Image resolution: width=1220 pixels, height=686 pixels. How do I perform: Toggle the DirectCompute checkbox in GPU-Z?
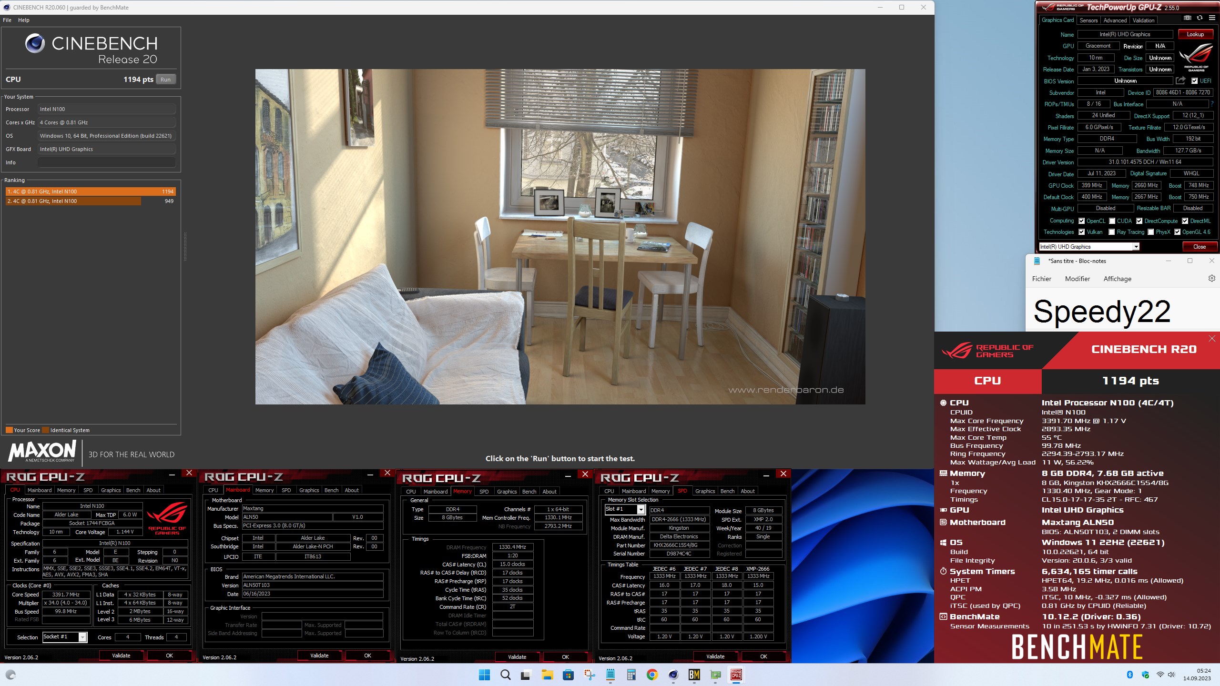click(1139, 221)
